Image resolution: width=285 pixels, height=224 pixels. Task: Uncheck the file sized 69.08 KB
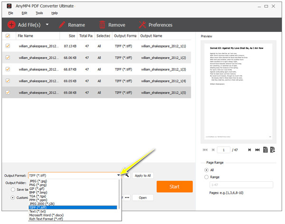tap(8, 93)
